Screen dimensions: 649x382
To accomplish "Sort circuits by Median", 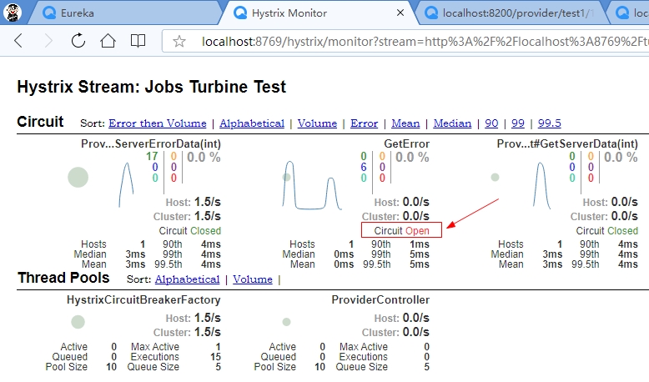I will [452, 123].
